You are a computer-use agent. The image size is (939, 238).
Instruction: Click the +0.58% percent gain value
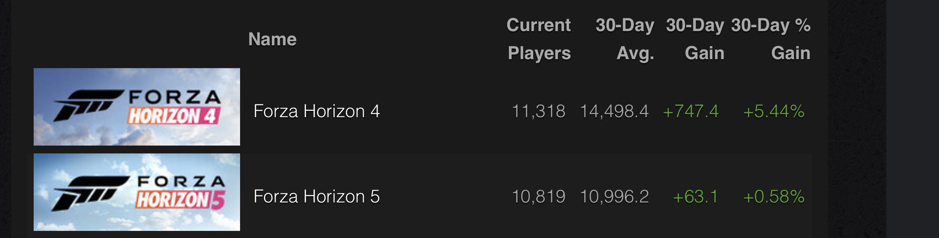point(774,196)
